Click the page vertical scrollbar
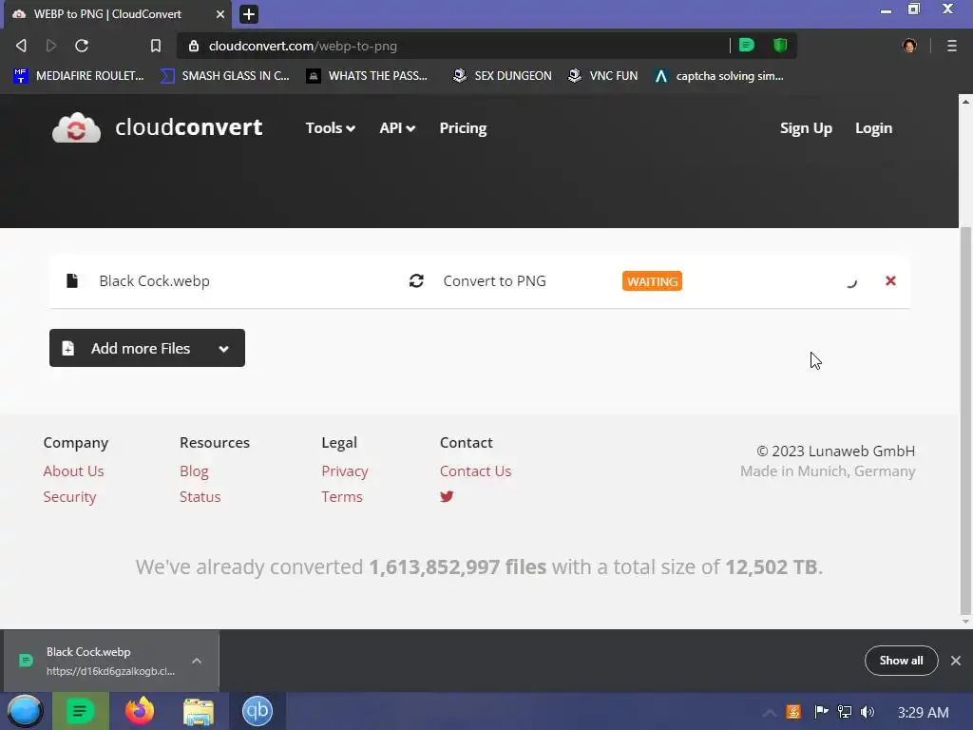This screenshot has width=973, height=730. tap(965, 421)
